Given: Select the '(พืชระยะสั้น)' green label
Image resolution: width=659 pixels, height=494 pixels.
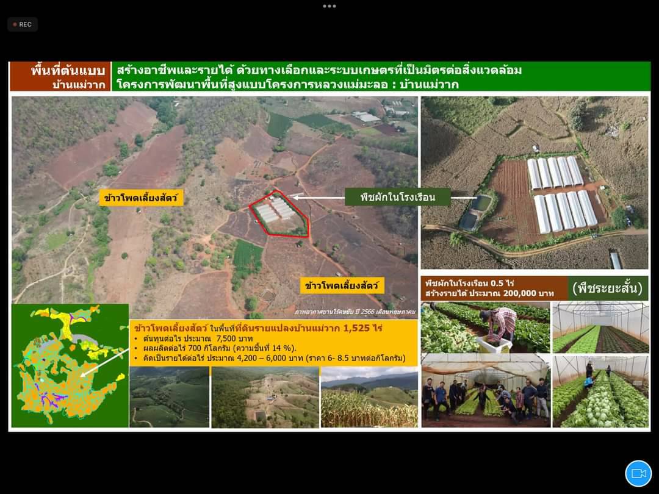Looking at the screenshot, I should [x=608, y=288].
